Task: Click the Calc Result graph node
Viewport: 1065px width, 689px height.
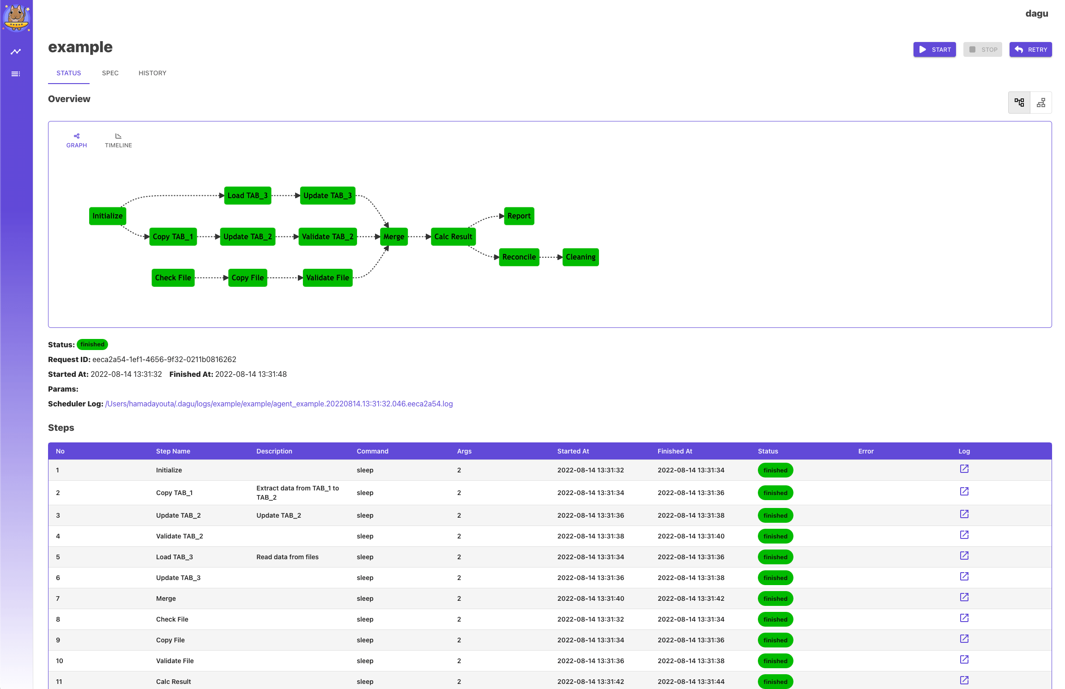Action: [453, 236]
